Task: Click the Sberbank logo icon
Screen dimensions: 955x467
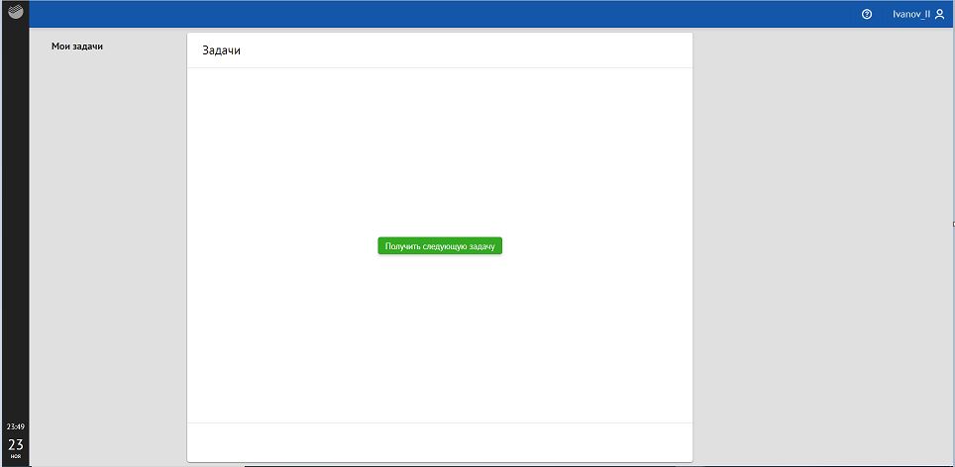Action: click(15, 11)
